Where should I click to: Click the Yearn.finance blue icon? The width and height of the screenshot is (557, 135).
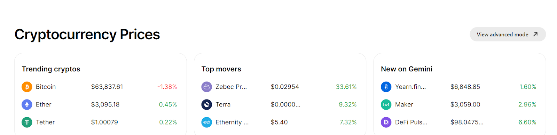pyautogui.click(x=386, y=87)
